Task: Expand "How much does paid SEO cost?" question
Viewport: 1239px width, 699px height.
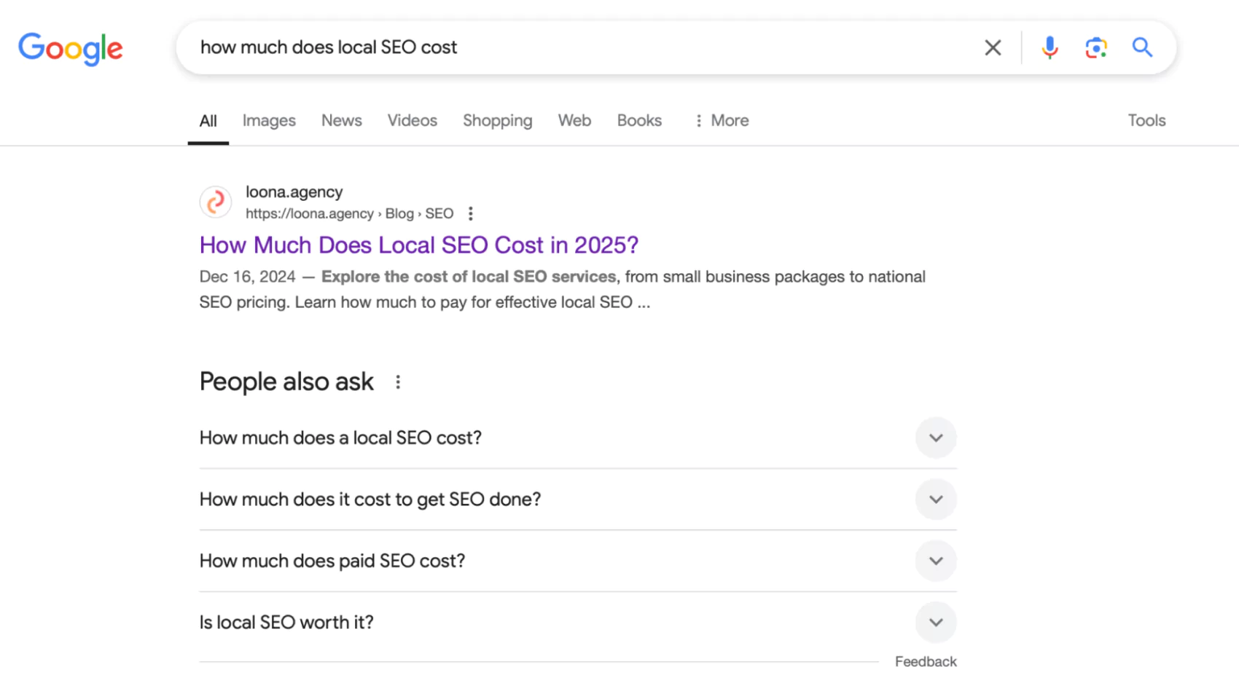Action: [x=935, y=561]
